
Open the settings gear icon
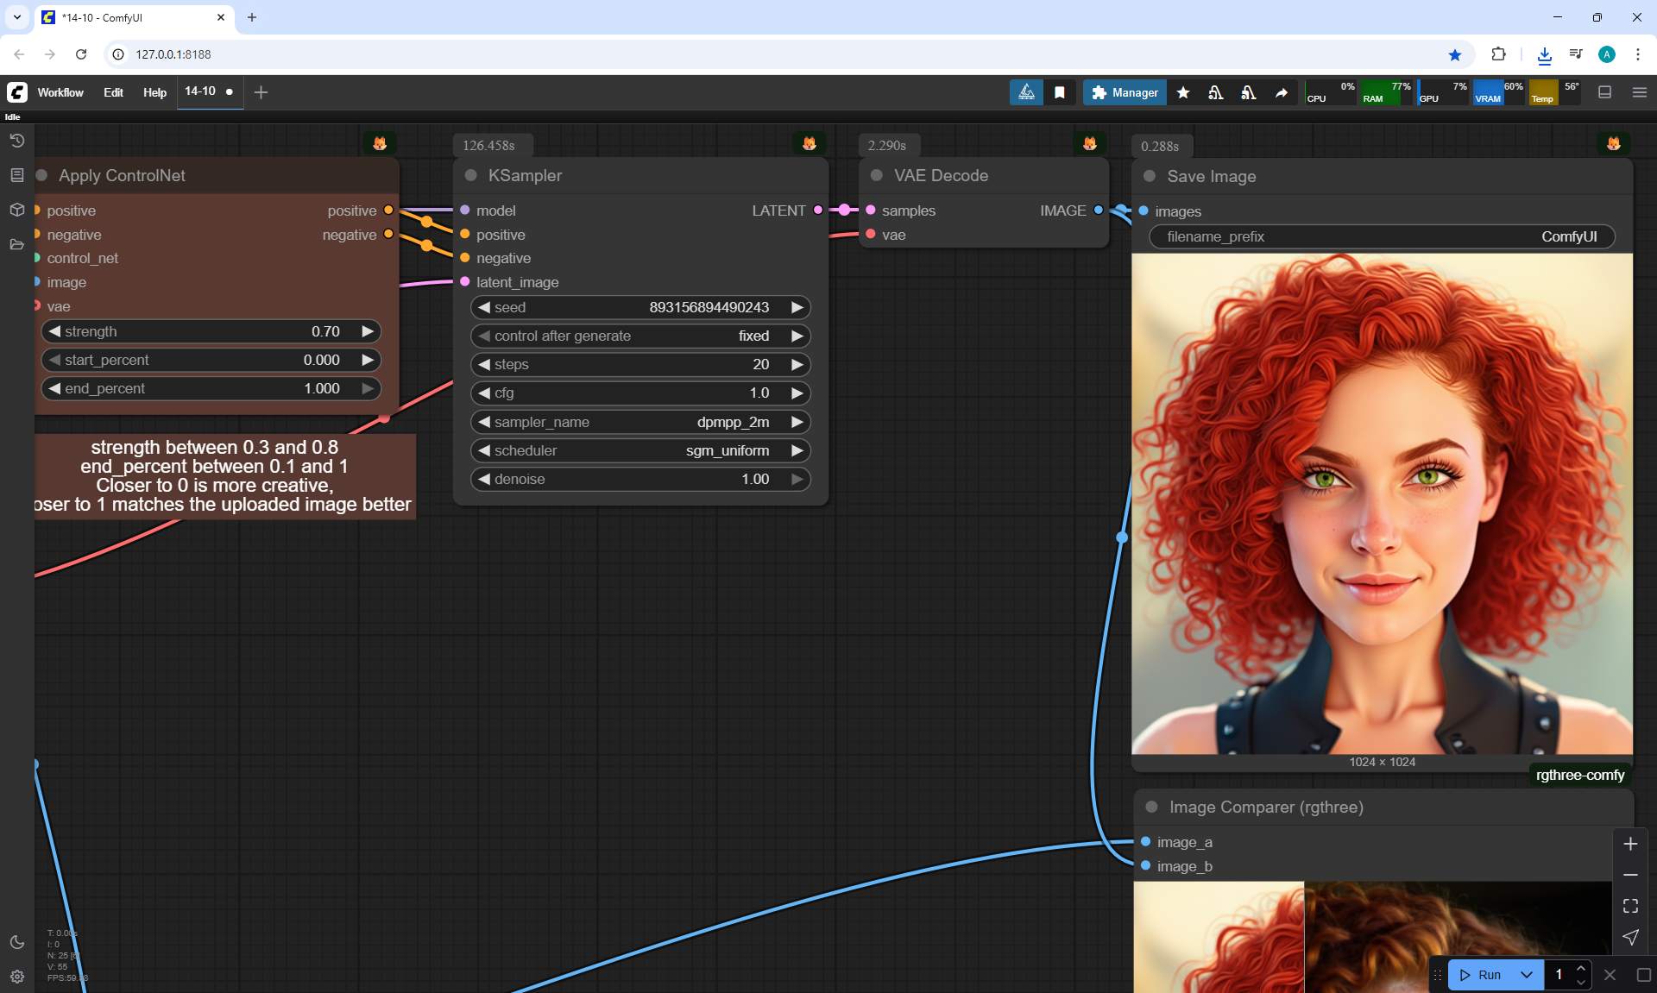tap(16, 977)
